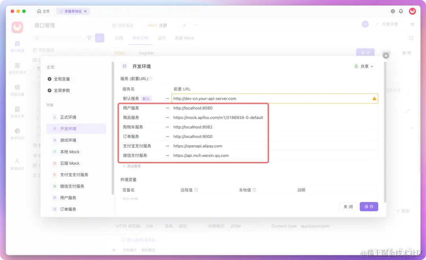Click the warning icon in default service URL
The width and height of the screenshot is (426, 260).
point(374,98)
